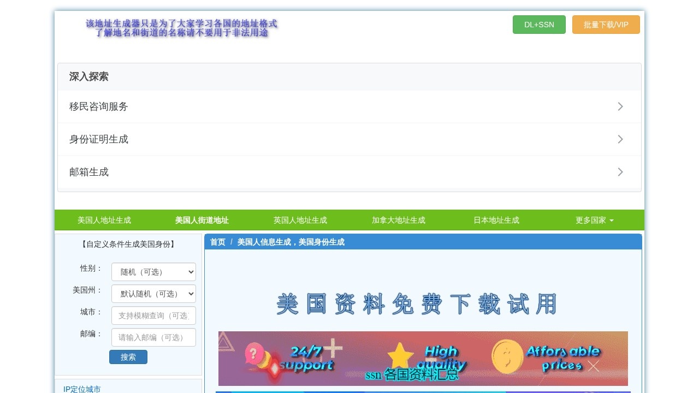
Task: Open the 性别 gender dropdown
Action: tap(153, 272)
